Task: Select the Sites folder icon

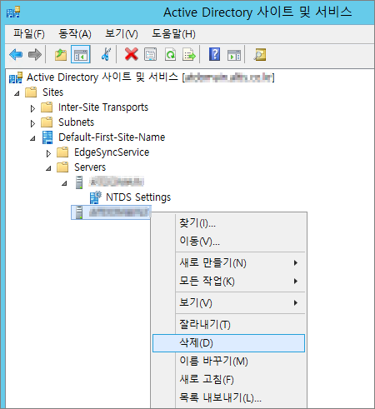Action: (31, 92)
